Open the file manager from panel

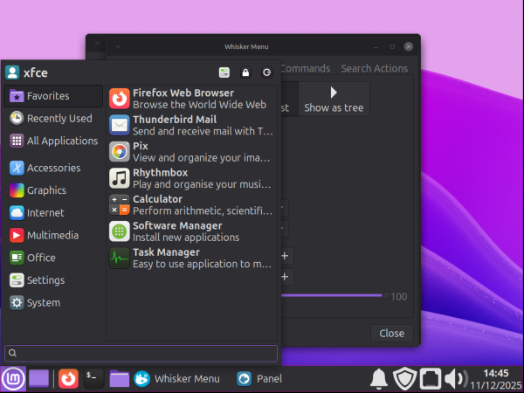[120, 379]
